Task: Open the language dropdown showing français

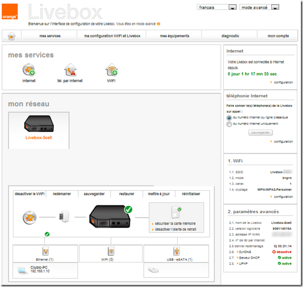Action: pos(217,7)
